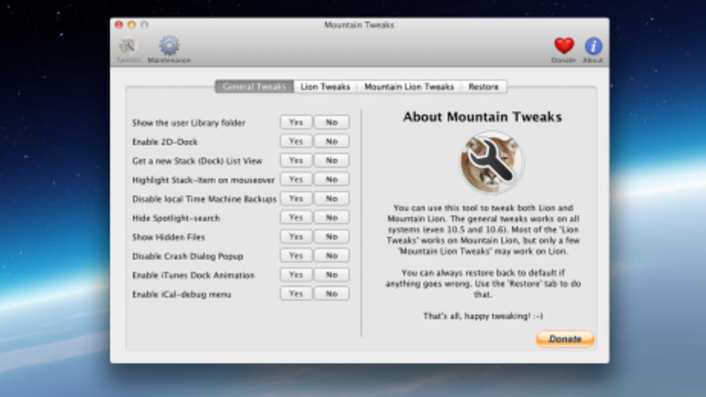Choose No for new Stack List View
This screenshot has width=706, height=397.
coord(332,160)
